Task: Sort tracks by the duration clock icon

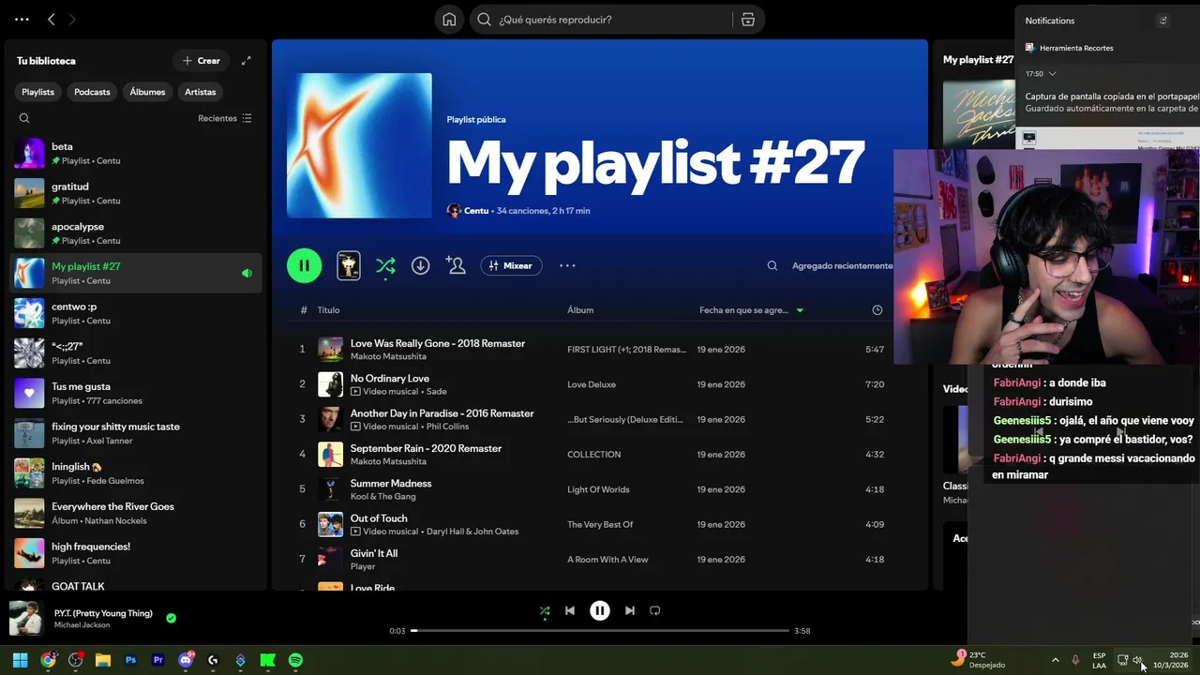Action: click(877, 310)
